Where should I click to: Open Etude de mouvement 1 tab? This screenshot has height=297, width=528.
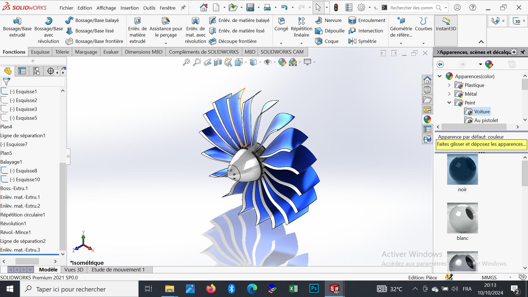(118, 270)
